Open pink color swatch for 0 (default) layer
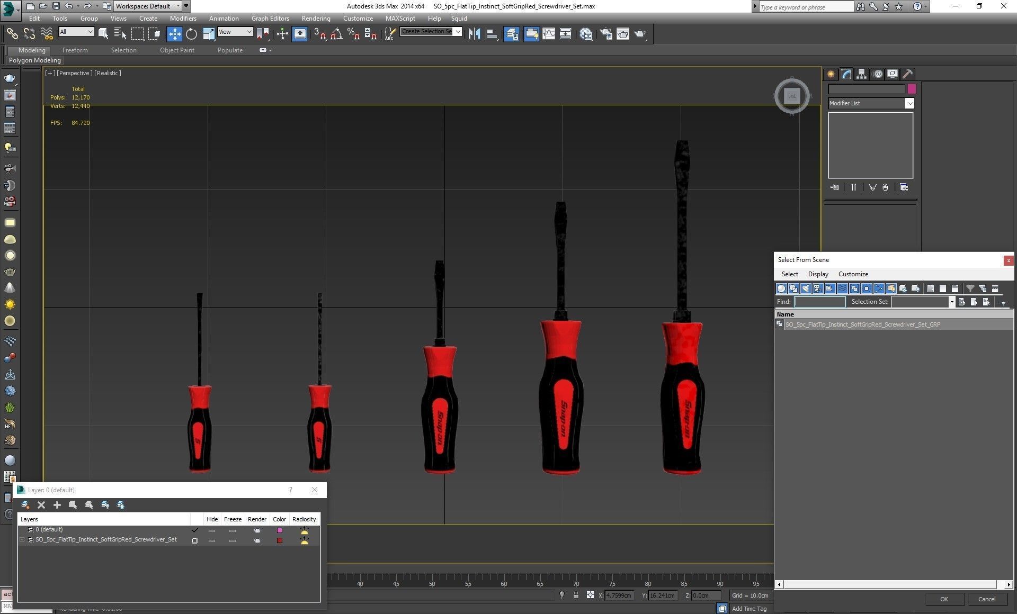The height and width of the screenshot is (614, 1017). tap(280, 530)
